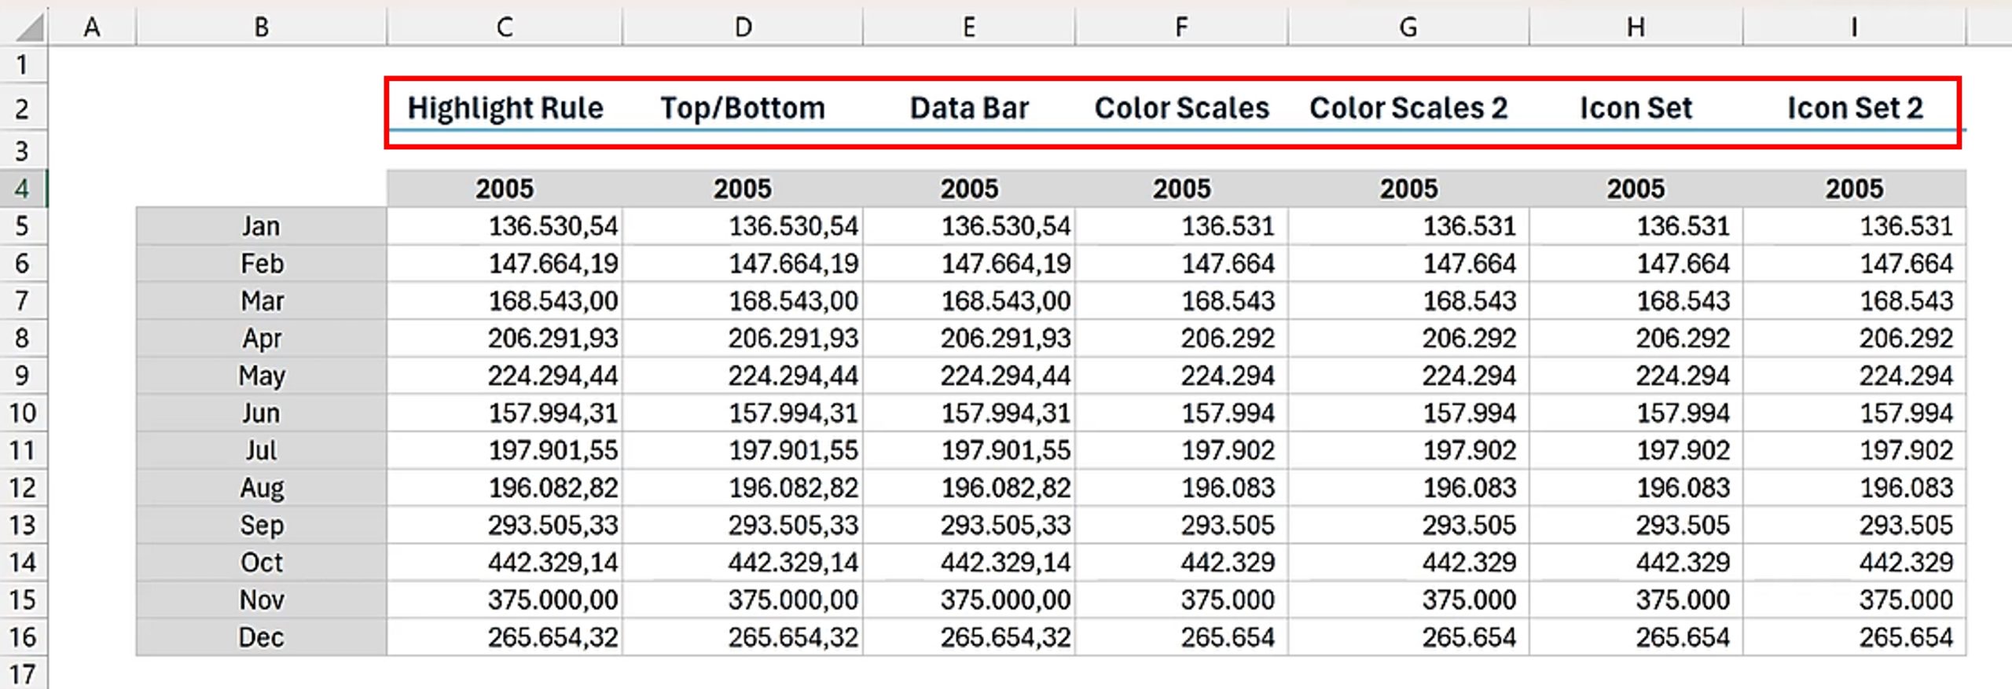Click the 2005 header in column E

point(968,189)
